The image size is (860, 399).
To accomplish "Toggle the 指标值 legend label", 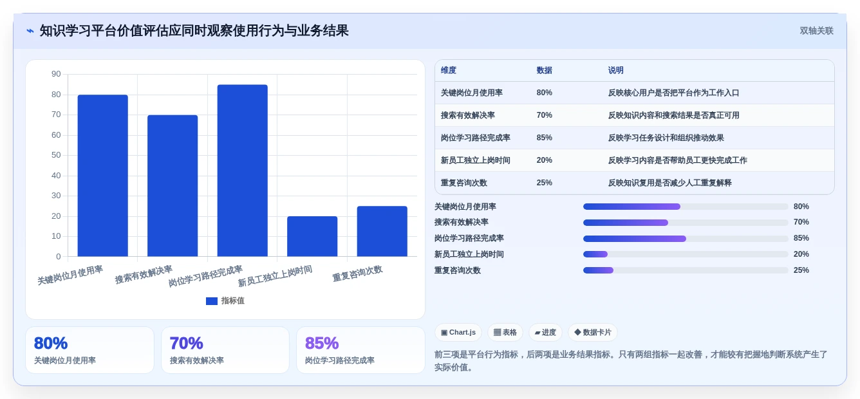I will [233, 301].
